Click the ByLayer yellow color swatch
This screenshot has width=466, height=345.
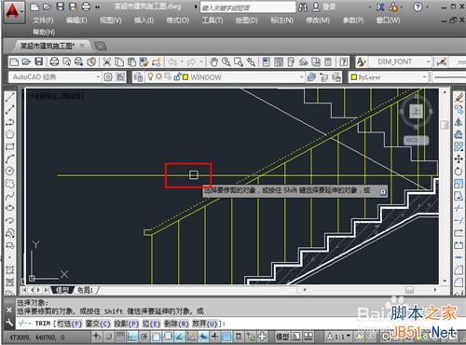pos(353,77)
